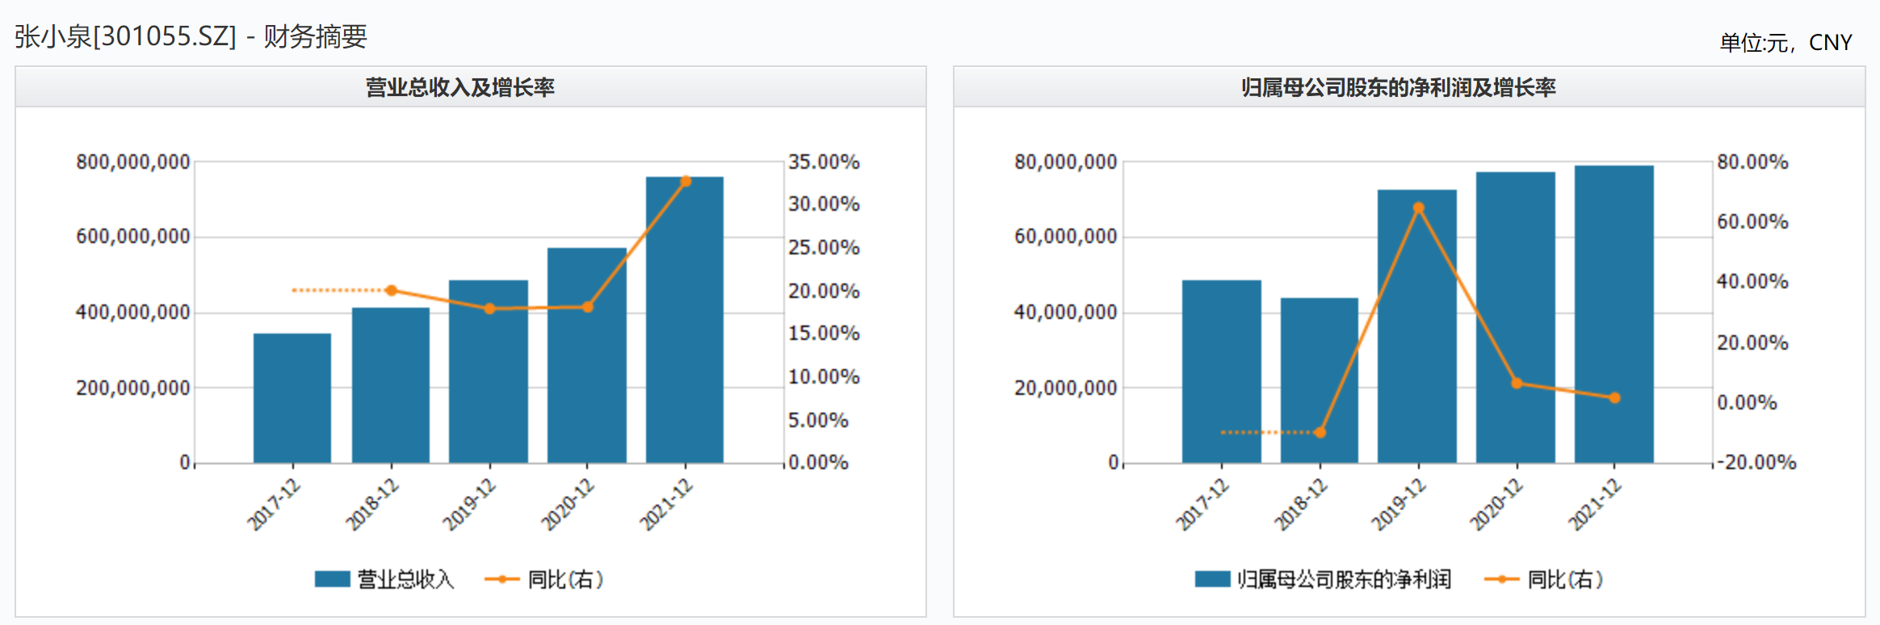Click the 2018-12 net profit growth data point

[x=1320, y=432]
